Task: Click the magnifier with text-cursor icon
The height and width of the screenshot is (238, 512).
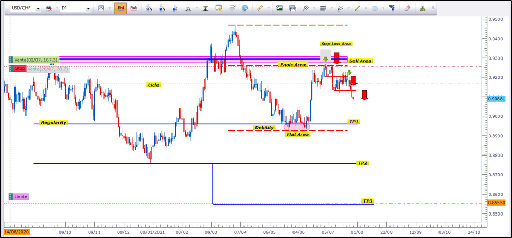Action: (188, 9)
